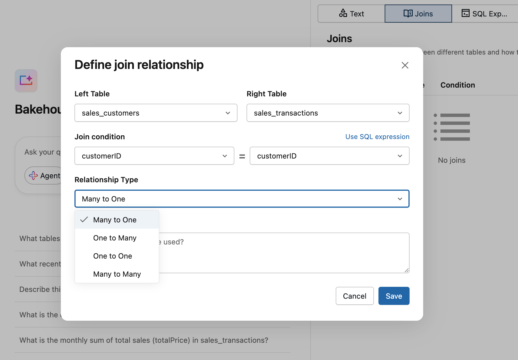
Task: Click the Use SQL expression link
Action: click(x=377, y=137)
